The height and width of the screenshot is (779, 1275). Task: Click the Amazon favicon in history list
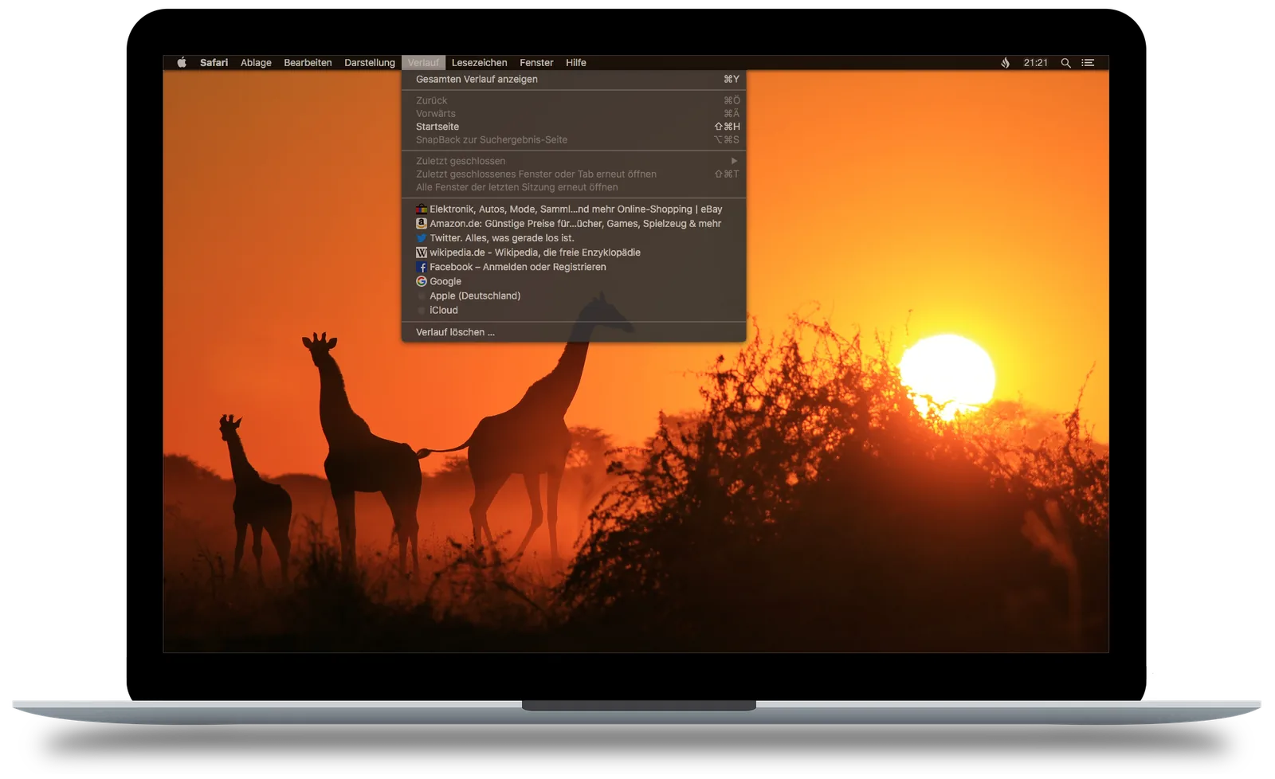click(x=422, y=223)
